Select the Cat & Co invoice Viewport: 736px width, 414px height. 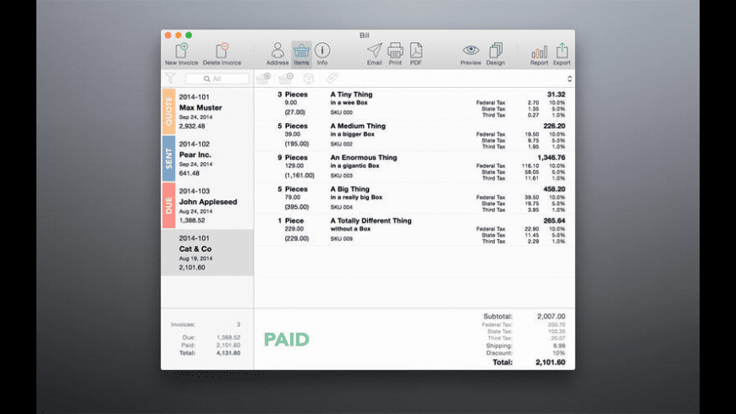(x=207, y=253)
